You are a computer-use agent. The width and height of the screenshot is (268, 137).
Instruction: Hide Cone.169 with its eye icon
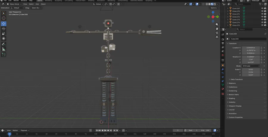coord(262,8)
